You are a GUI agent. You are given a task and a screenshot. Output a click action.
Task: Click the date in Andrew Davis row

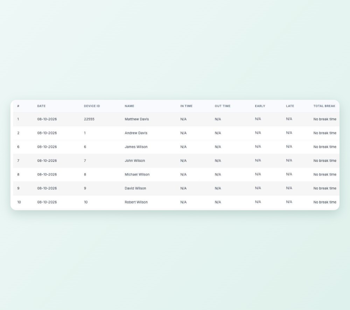click(47, 133)
